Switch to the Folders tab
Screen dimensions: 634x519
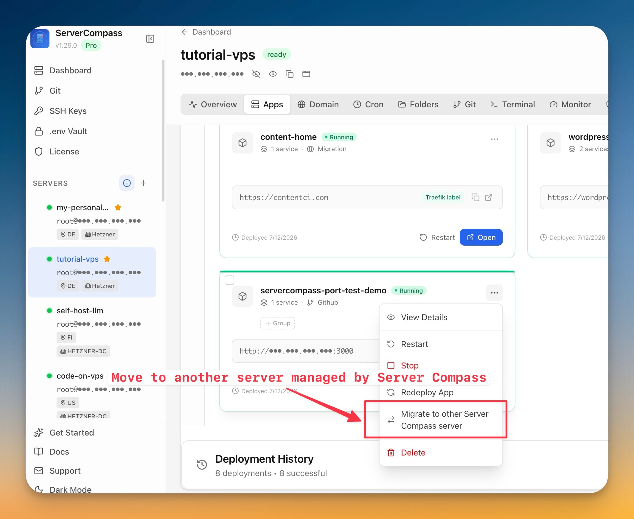coord(418,105)
